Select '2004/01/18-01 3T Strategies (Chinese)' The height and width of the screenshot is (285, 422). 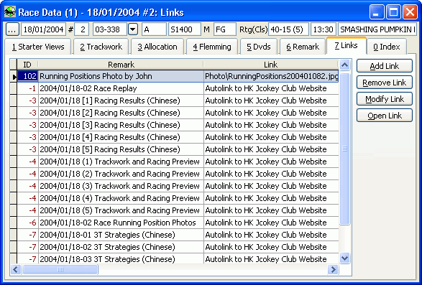tap(121, 235)
